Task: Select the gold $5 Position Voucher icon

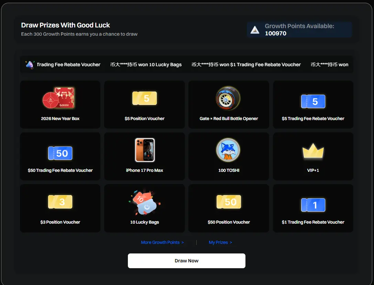Action: [x=144, y=98]
